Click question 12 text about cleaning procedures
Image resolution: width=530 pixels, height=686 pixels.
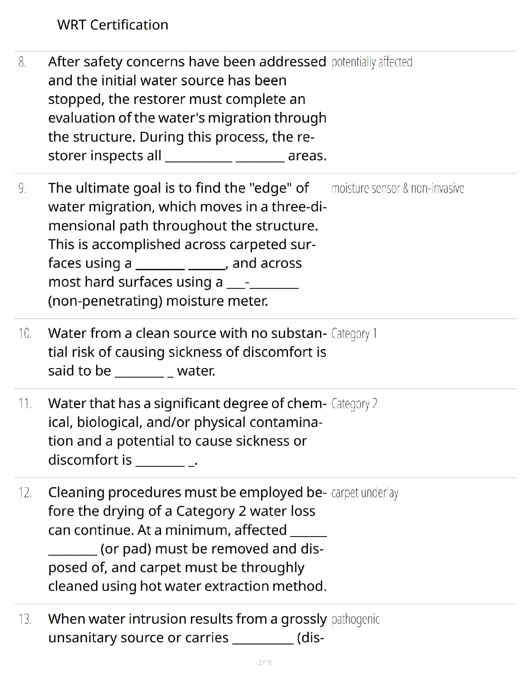(187, 539)
